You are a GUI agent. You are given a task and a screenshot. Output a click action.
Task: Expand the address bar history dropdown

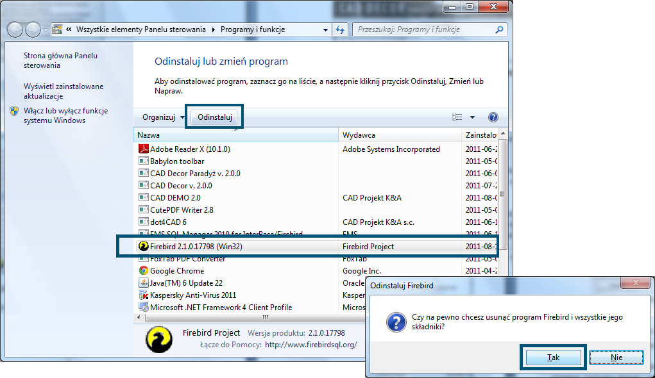click(325, 29)
